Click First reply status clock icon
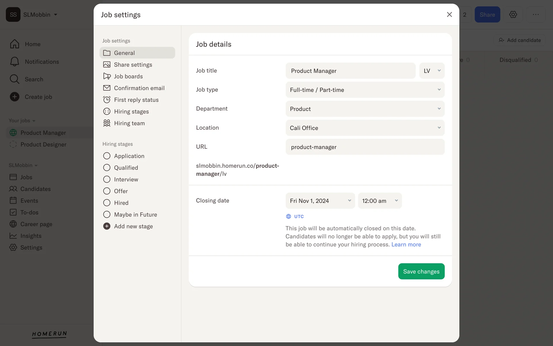Viewport: 553px width, 346px height. click(x=107, y=100)
